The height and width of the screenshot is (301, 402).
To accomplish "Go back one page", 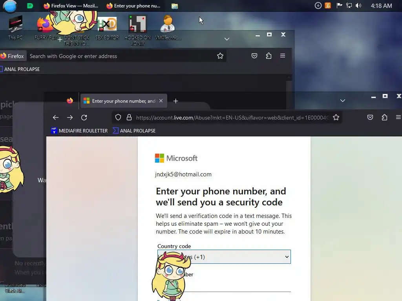I will 56,118.
